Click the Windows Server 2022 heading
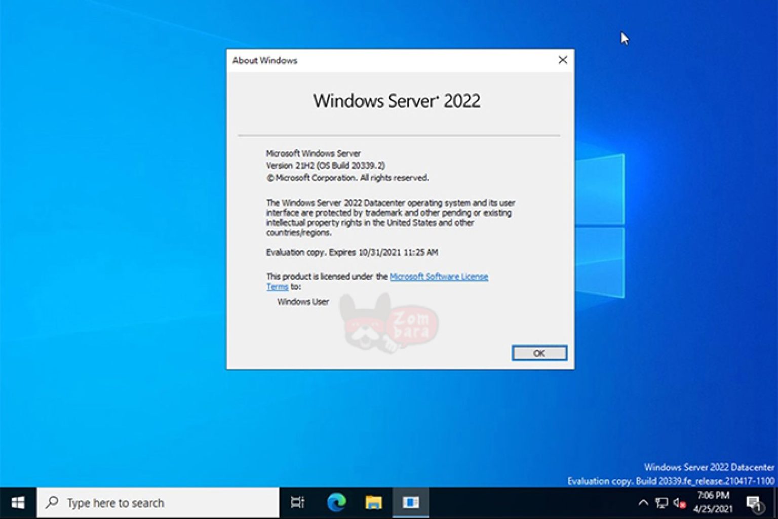 click(397, 101)
